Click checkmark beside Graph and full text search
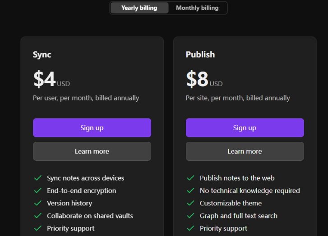 (x=190, y=216)
